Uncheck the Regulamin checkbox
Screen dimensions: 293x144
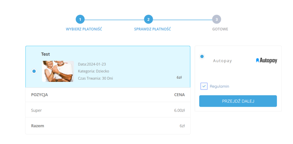[204, 86]
